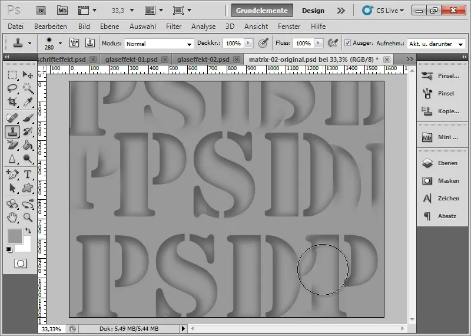
Task: Open the Datei menu
Action: (16, 27)
